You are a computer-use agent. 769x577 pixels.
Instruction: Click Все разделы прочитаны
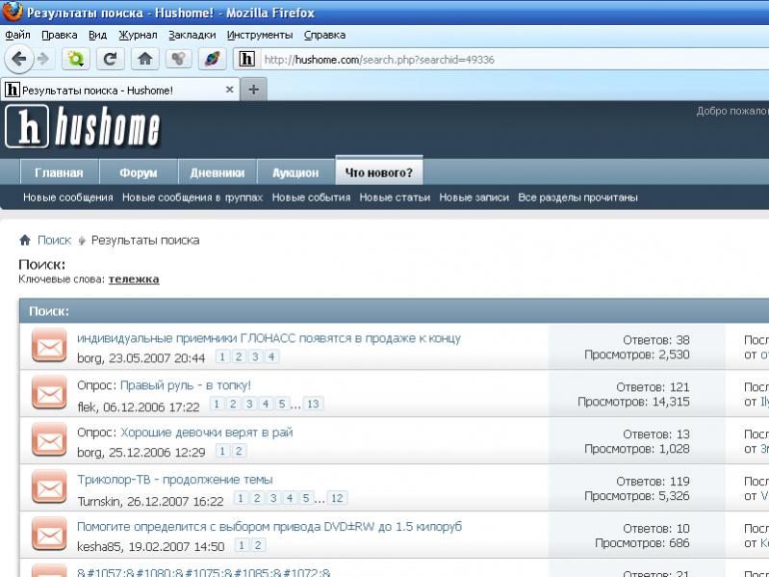point(577,197)
